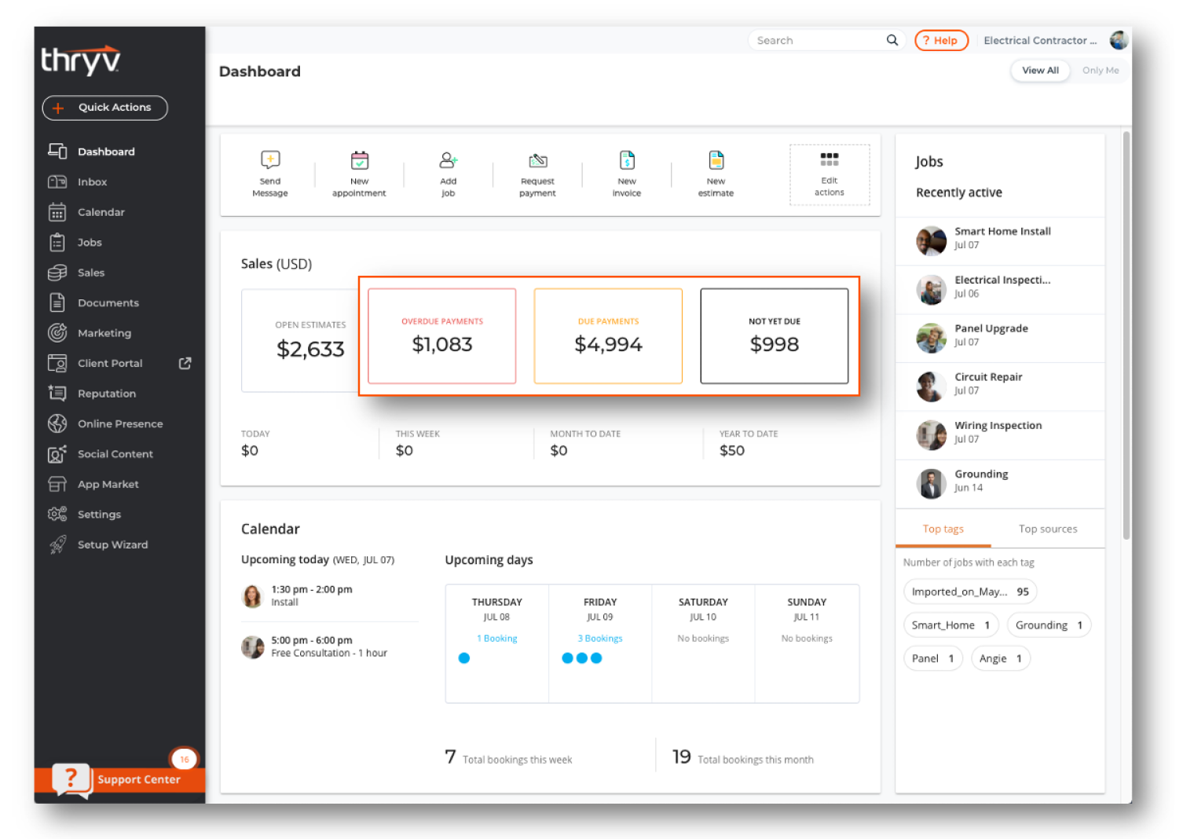Open the Dashboard sidebar icon
The image size is (1183, 839).
tap(57, 151)
